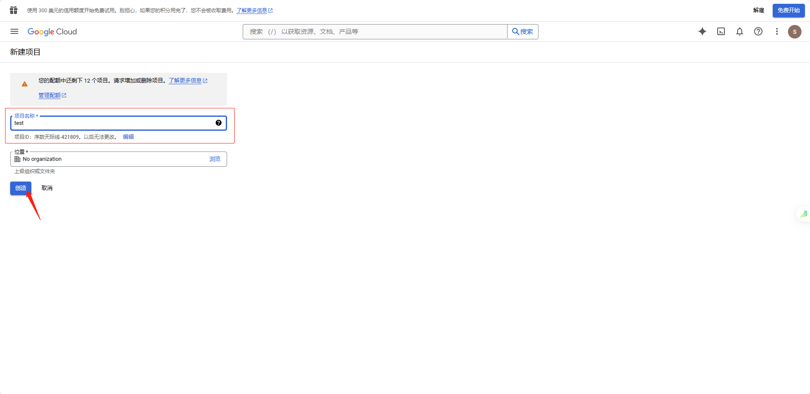Open the help question mark menu
This screenshot has width=810, height=394.
pos(758,31)
